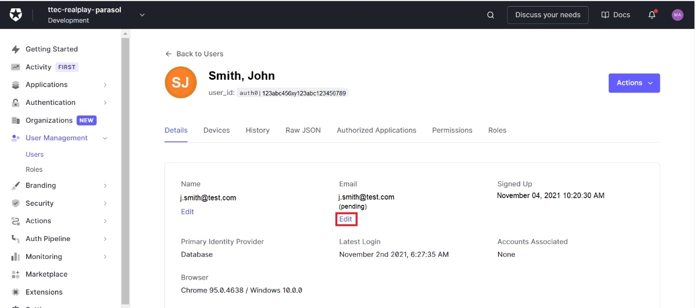The width and height of the screenshot is (696, 308).
Task: Expand the Applications sidebar section
Action: (x=105, y=85)
